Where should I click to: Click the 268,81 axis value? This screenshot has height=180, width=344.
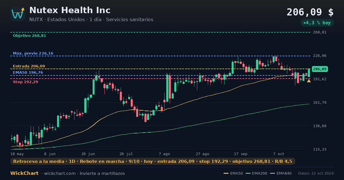(x=320, y=32)
